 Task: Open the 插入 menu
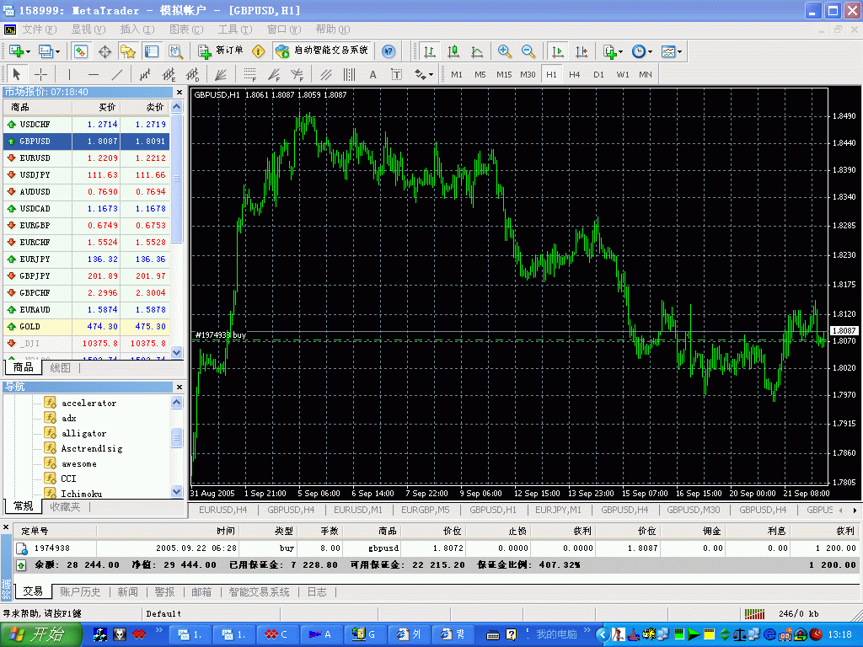[130, 29]
